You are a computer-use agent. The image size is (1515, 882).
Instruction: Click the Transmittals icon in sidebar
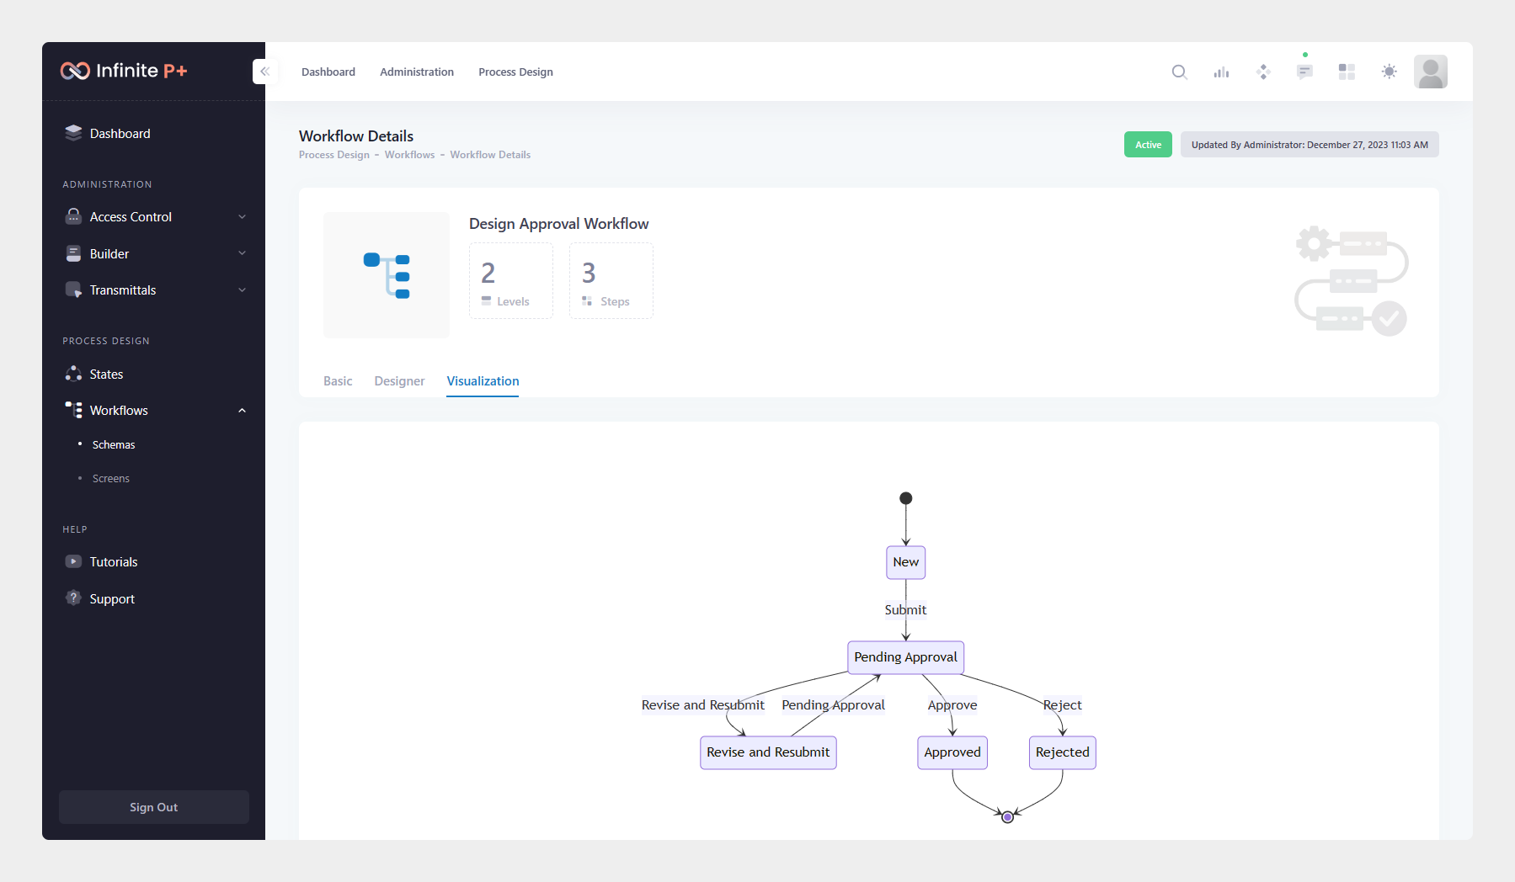click(73, 290)
